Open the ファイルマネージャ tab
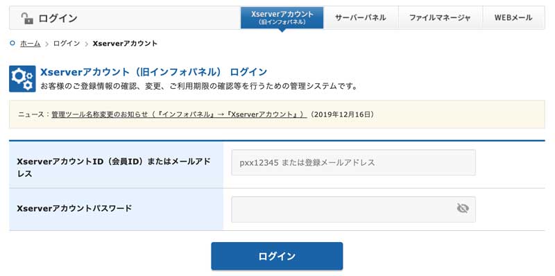The image size is (555, 276). pyautogui.click(x=440, y=18)
